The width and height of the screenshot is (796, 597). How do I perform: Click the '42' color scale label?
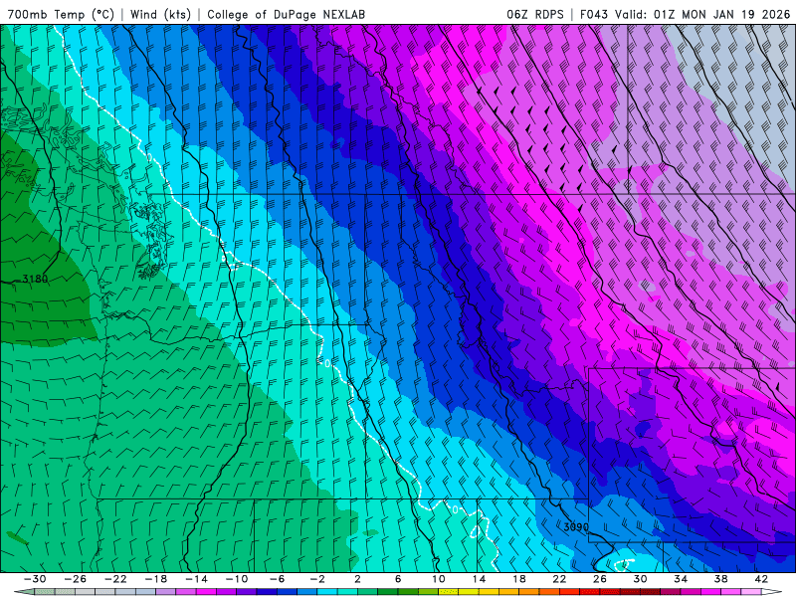point(761,579)
